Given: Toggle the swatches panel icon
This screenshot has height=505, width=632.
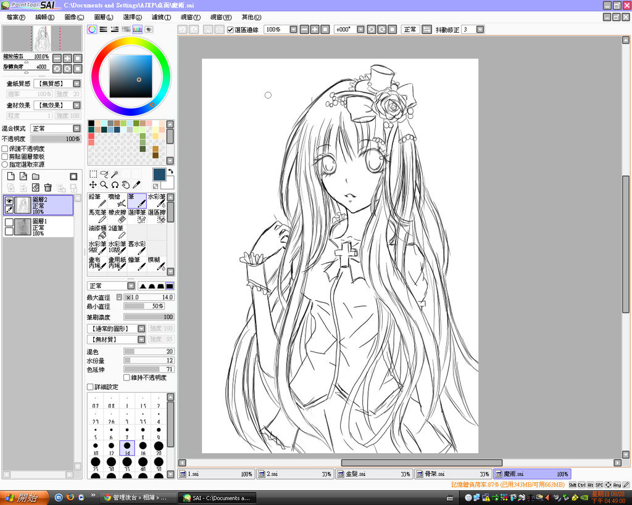Looking at the screenshot, I should (138, 30).
